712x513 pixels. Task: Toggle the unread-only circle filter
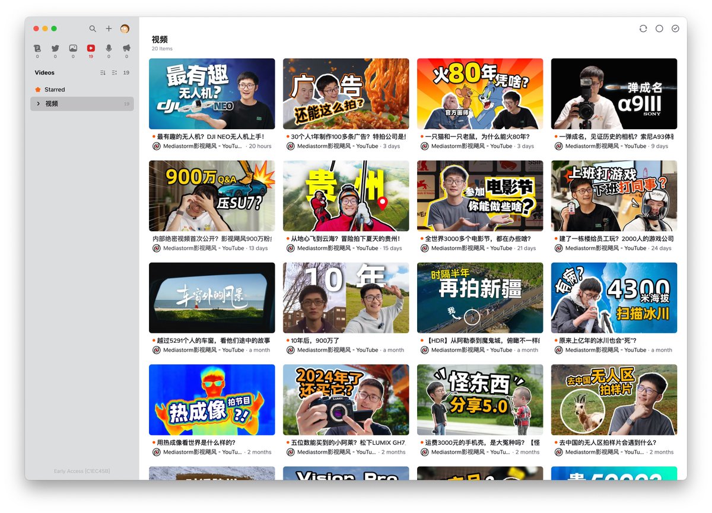(x=659, y=28)
